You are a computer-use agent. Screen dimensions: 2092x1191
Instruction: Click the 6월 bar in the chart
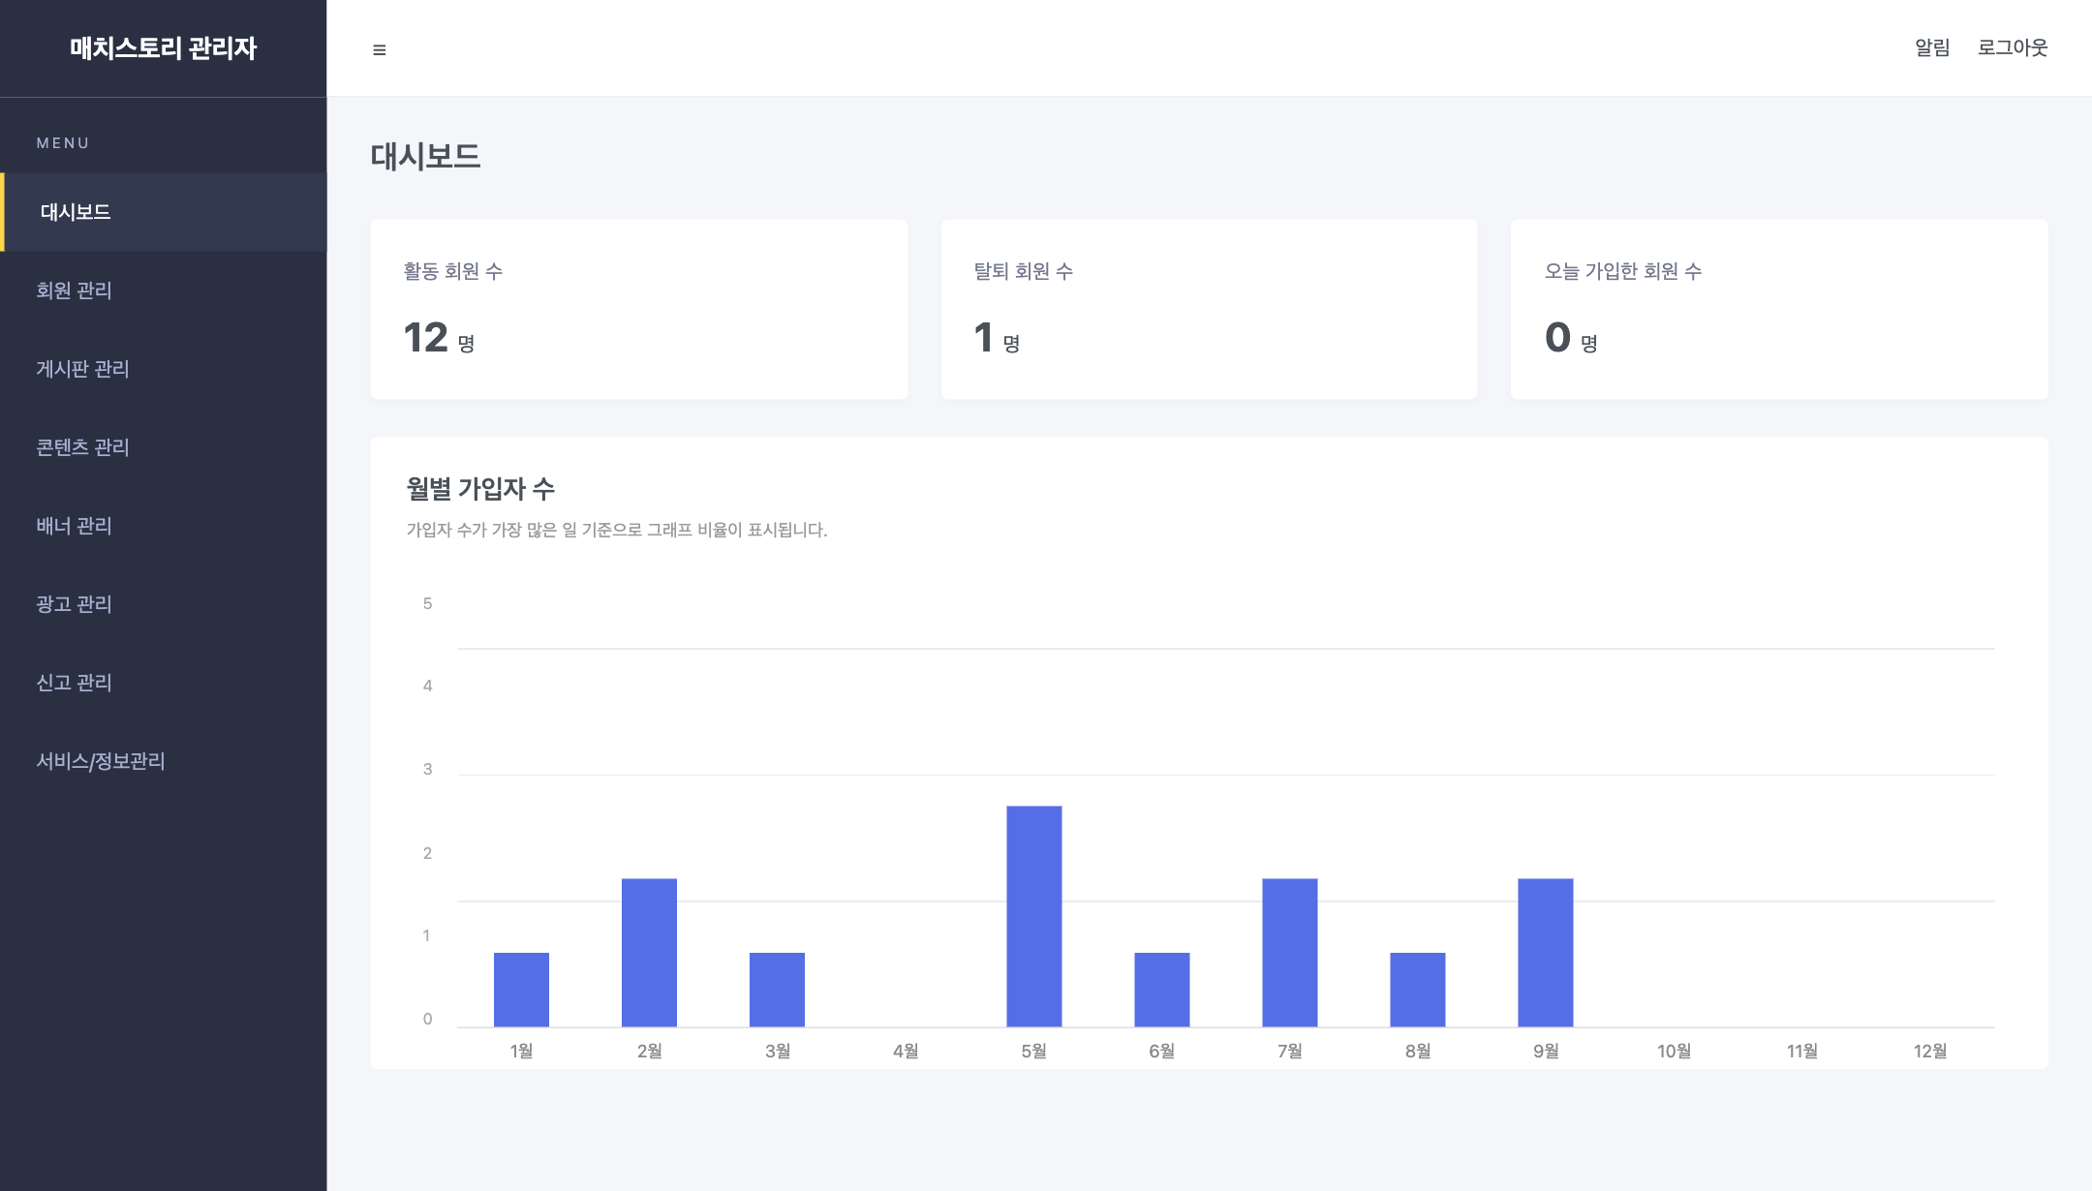point(1162,990)
